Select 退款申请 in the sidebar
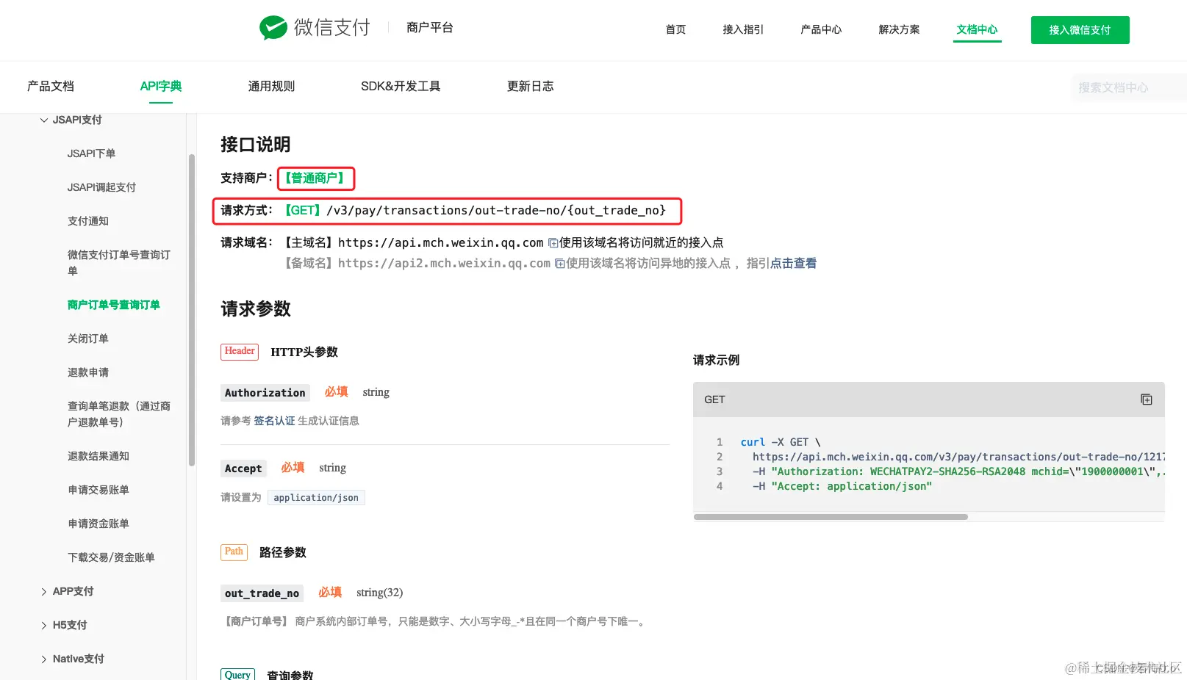Screen dimensions: 1187x680 pos(87,372)
